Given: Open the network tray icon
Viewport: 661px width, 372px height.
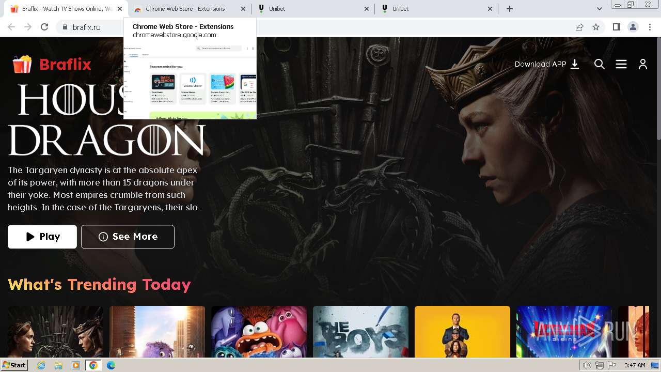Looking at the screenshot, I should click(600, 365).
